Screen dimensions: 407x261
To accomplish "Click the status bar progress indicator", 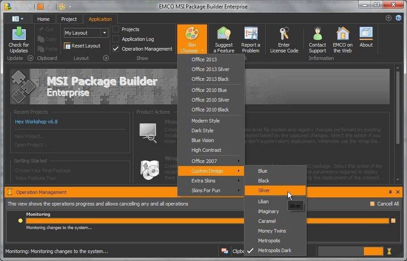I will (351, 251).
